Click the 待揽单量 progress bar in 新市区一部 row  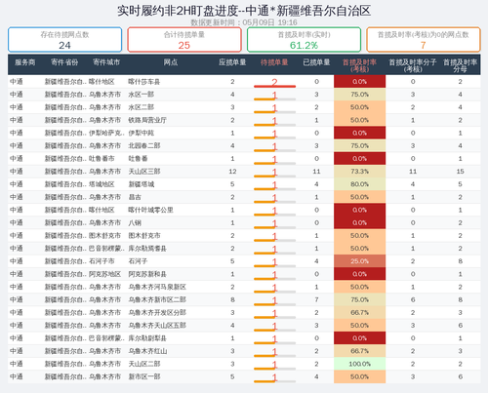[274, 381]
